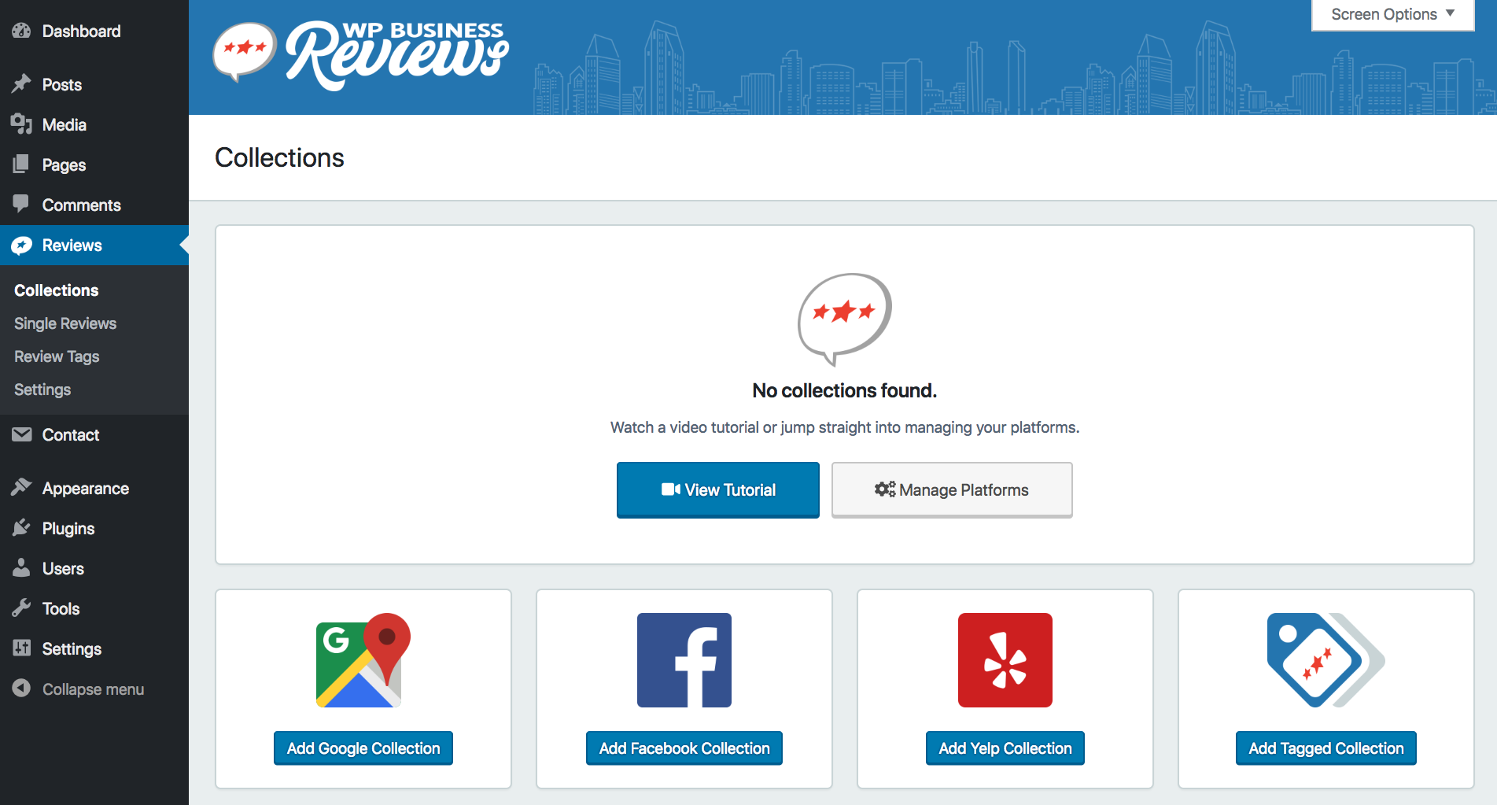Screen dimensions: 1497x805
Task: Click the Facebook platform logo
Action: coord(684,660)
